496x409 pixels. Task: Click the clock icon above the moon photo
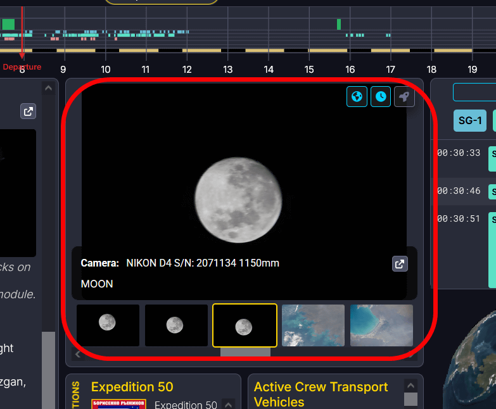click(x=381, y=97)
